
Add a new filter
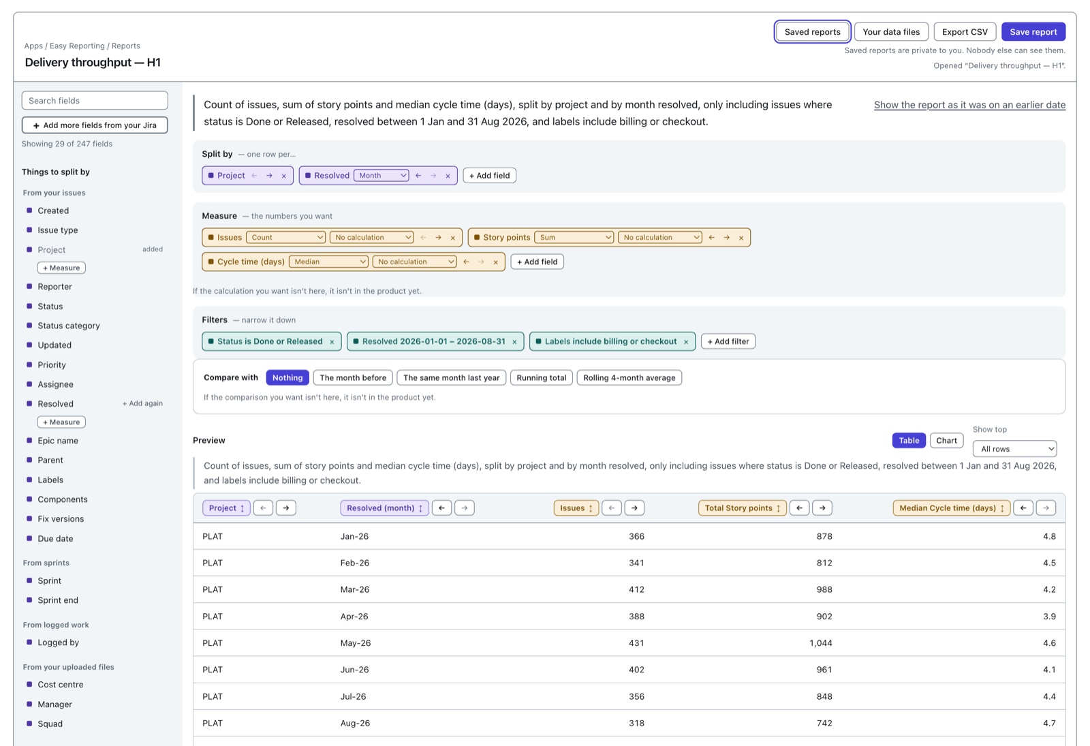tap(728, 342)
